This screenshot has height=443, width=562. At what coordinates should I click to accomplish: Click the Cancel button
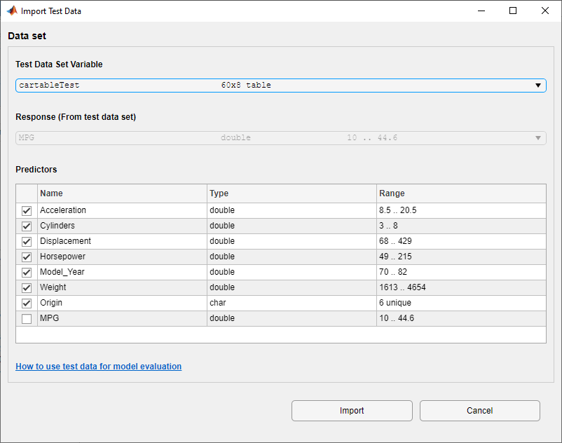[479, 411]
